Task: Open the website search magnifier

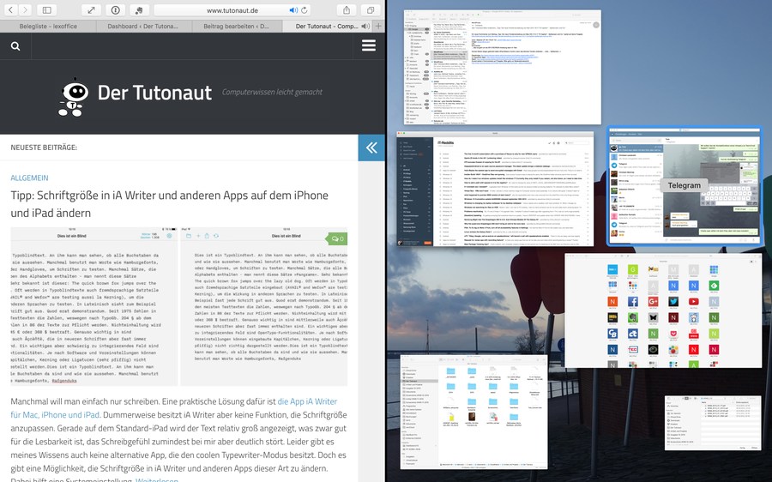Action: pyautogui.click(x=15, y=45)
